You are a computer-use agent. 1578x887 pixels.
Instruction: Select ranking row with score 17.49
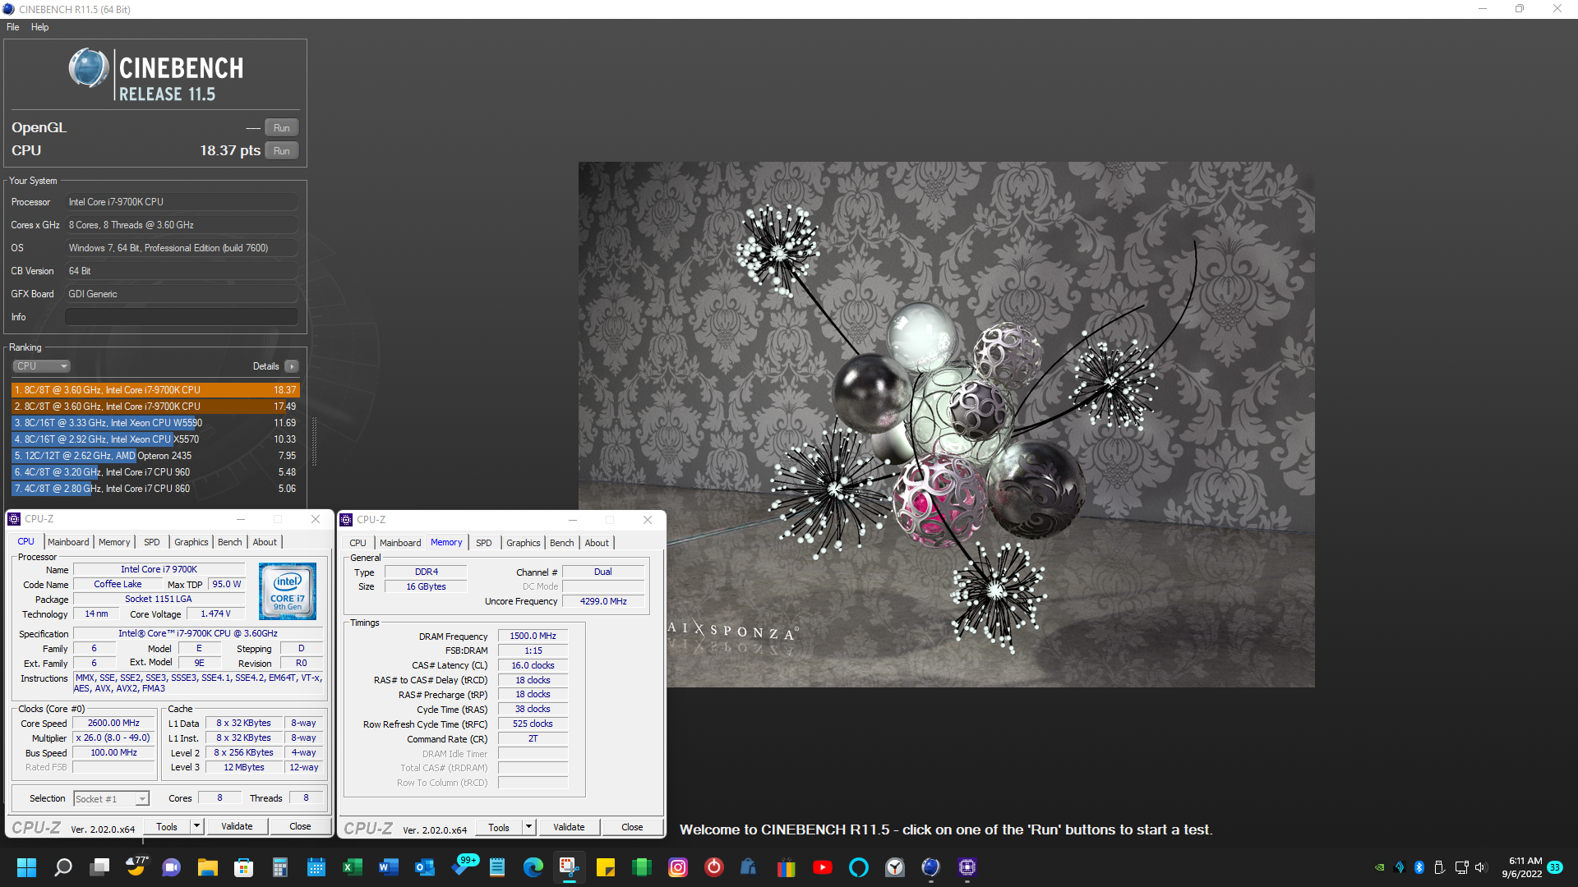155,407
